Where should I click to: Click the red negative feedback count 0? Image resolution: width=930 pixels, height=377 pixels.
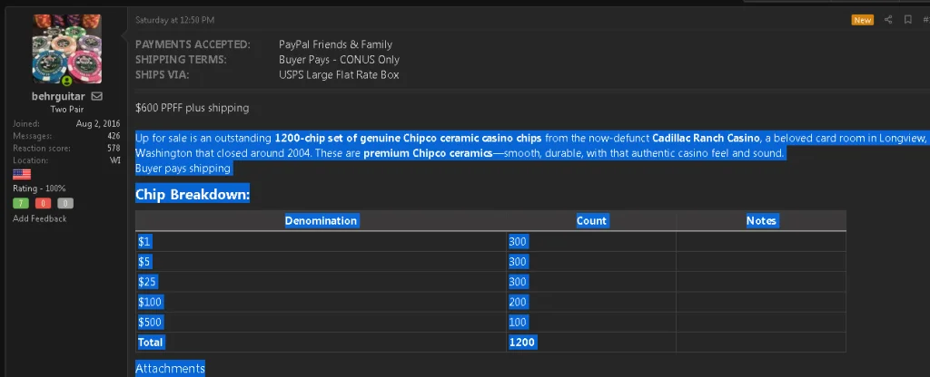(x=44, y=204)
